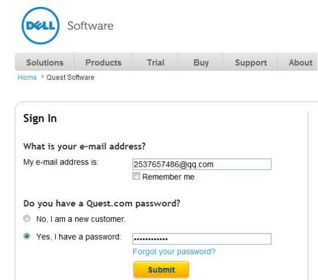Enable the Remember me checkbox
The image size is (318, 280).
[x=136, y=176]
